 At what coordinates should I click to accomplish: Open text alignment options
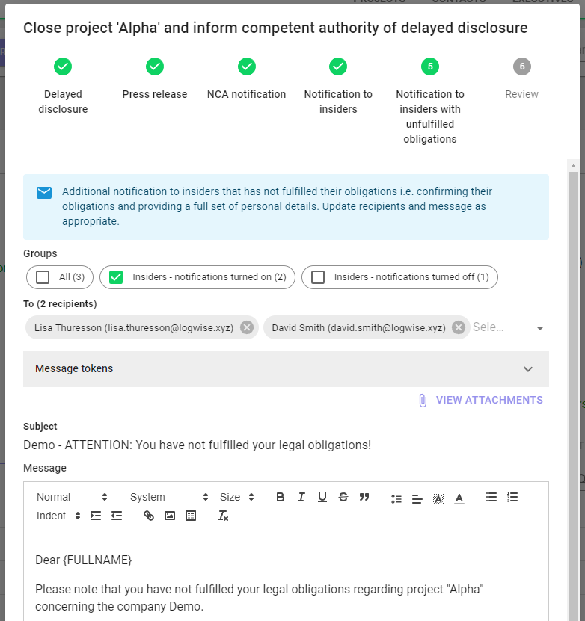[x=417, y=498]
